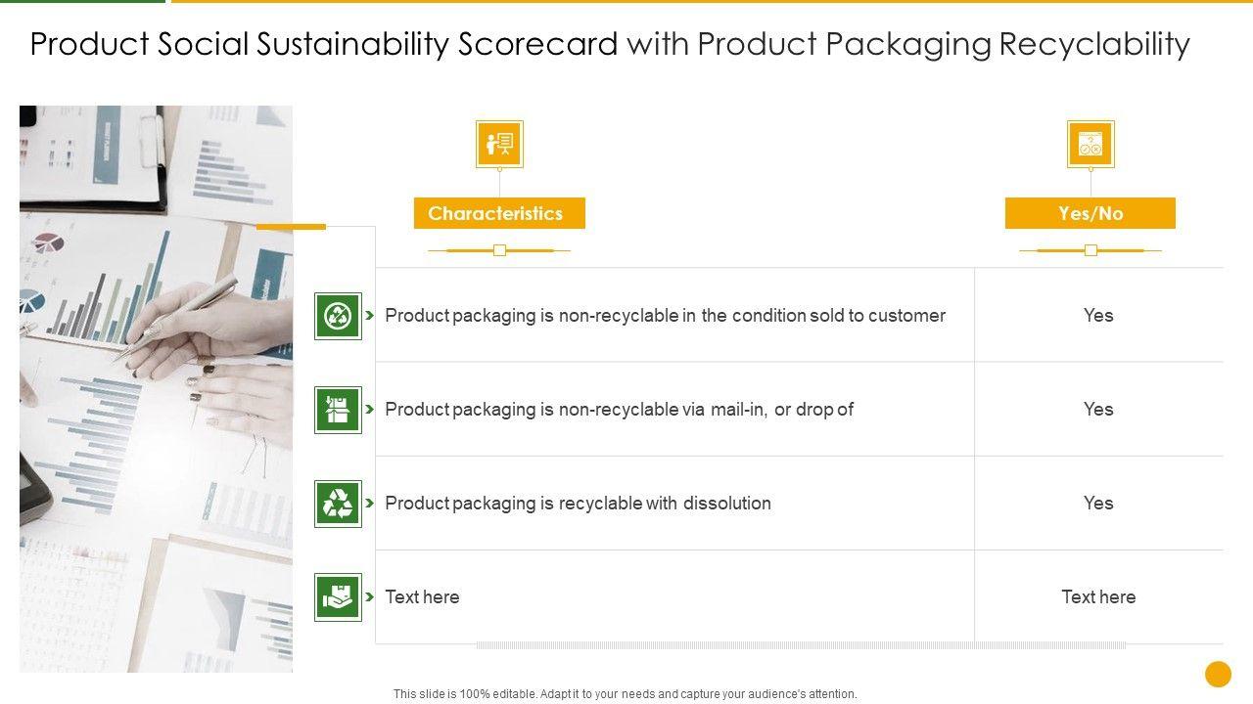Screen dimensions: 1253x704
Task: Click the hand holding package icon
Action: [x=338, y=597]
